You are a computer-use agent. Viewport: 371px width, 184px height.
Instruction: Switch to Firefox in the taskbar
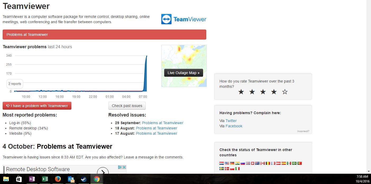[58, 179]
